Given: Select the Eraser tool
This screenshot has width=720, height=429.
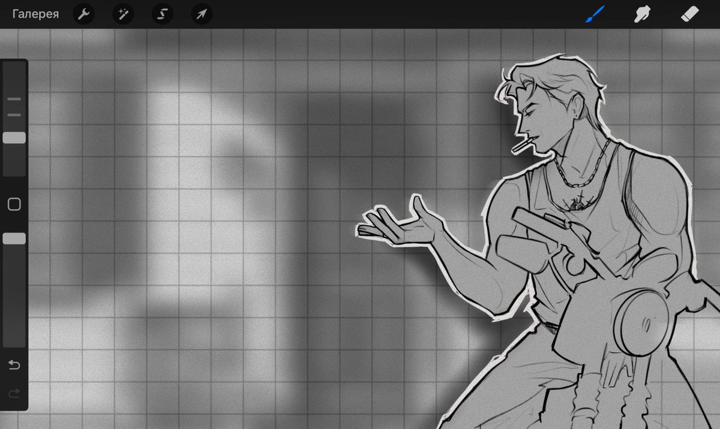Looking at the screenshot, I should pyautogui.click(x=691, y=13).
